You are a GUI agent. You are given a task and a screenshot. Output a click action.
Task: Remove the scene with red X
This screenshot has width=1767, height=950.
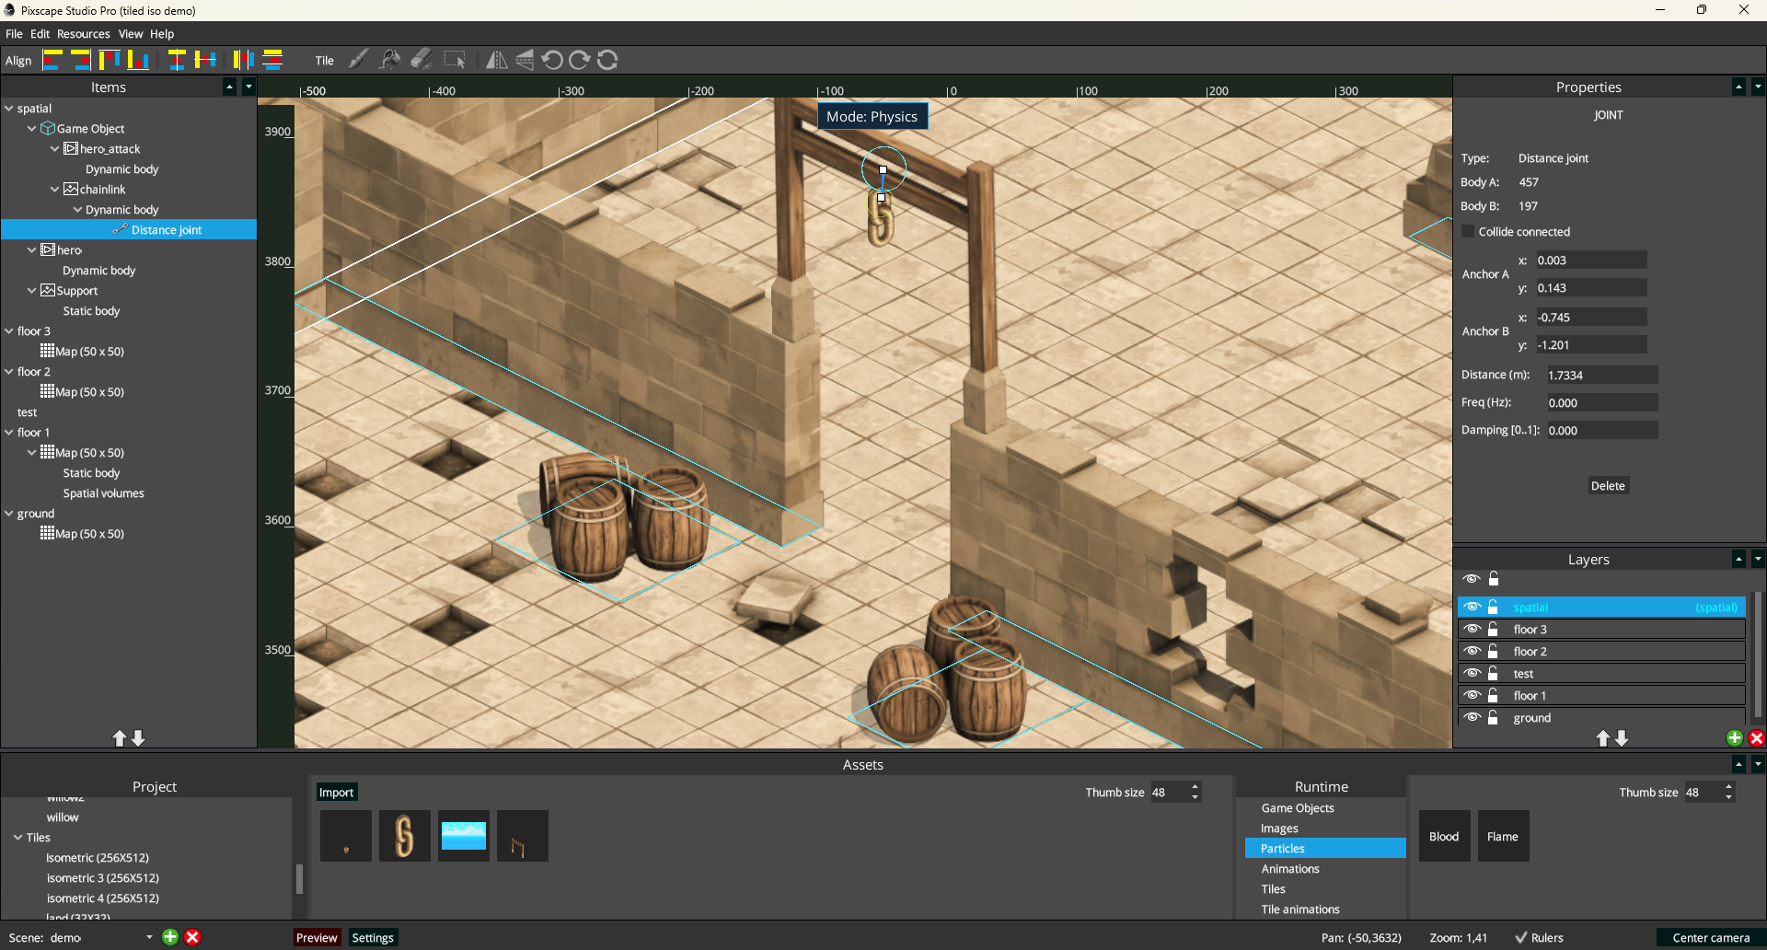point(192,937)
